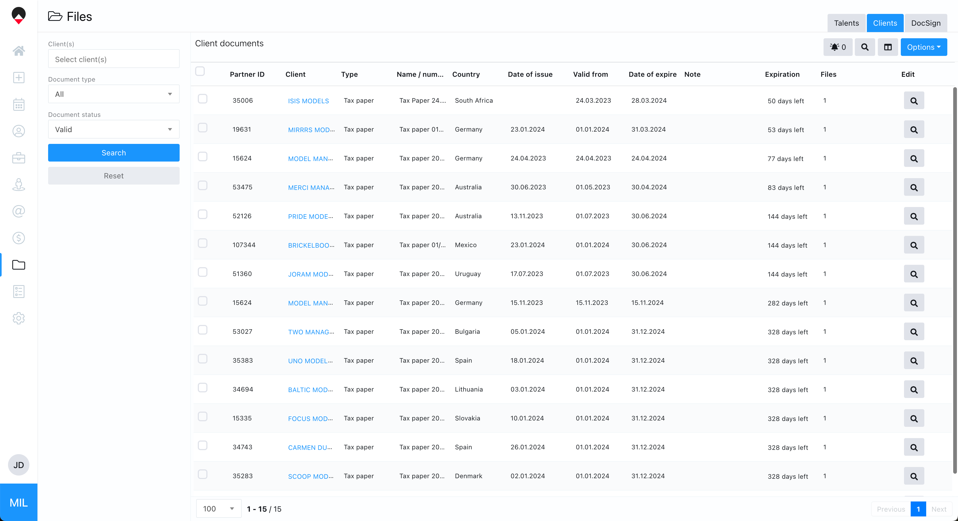
Task: Check the ISIS MODELS row checkbox
Action: [203, 99]
